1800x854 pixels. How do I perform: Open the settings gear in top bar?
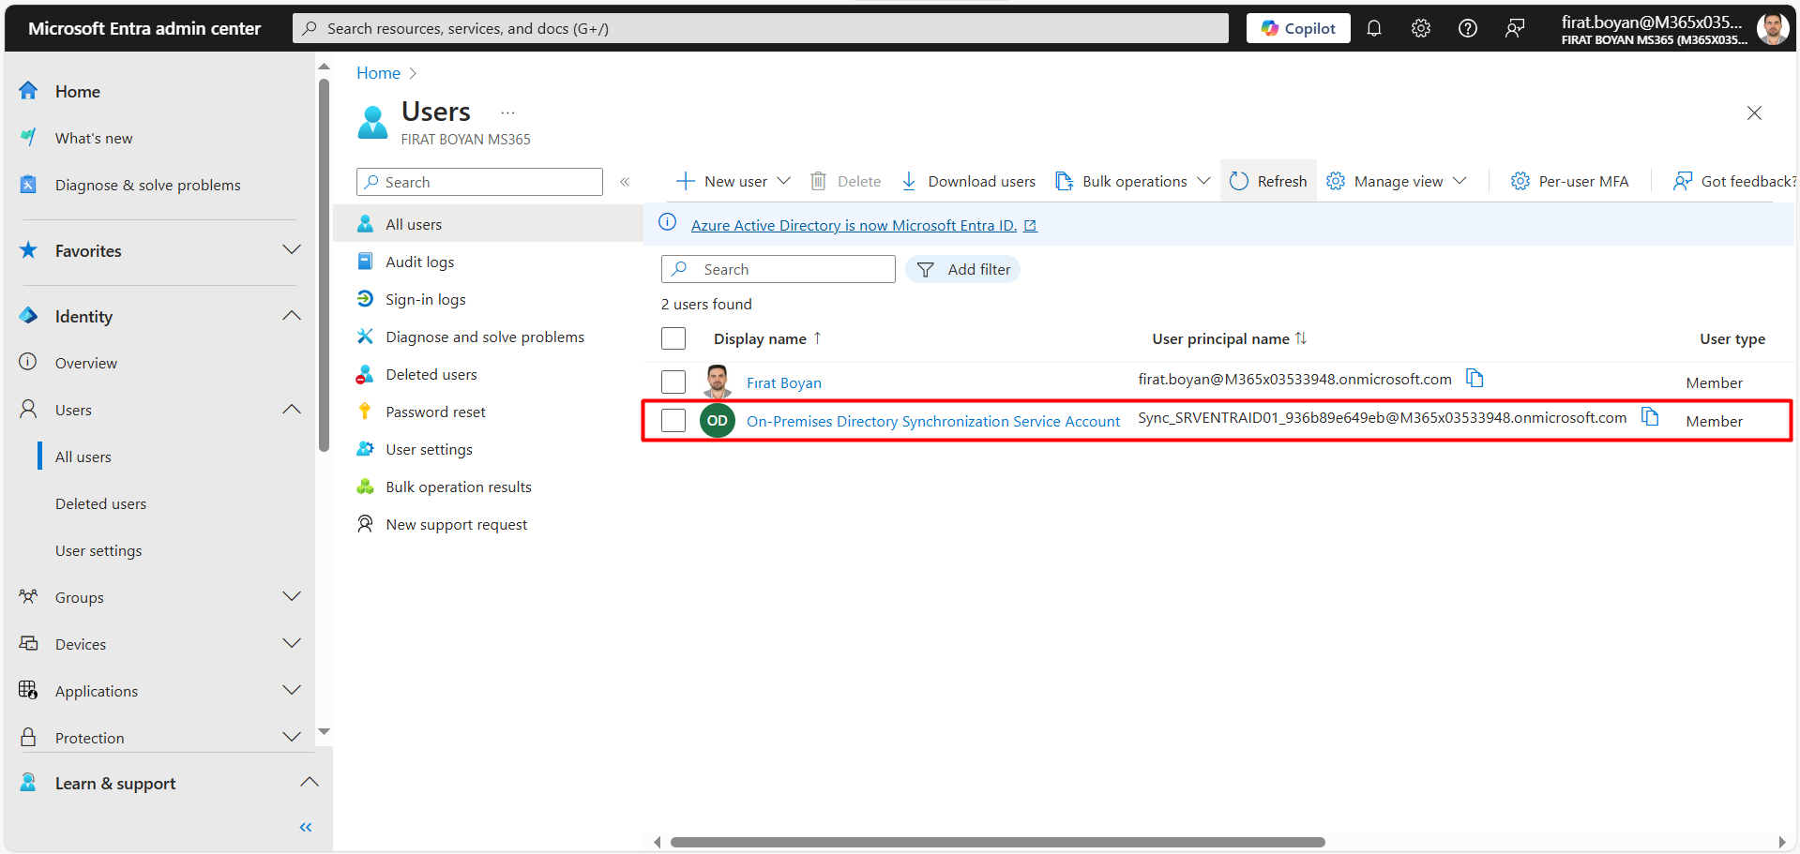(1420, 28)
